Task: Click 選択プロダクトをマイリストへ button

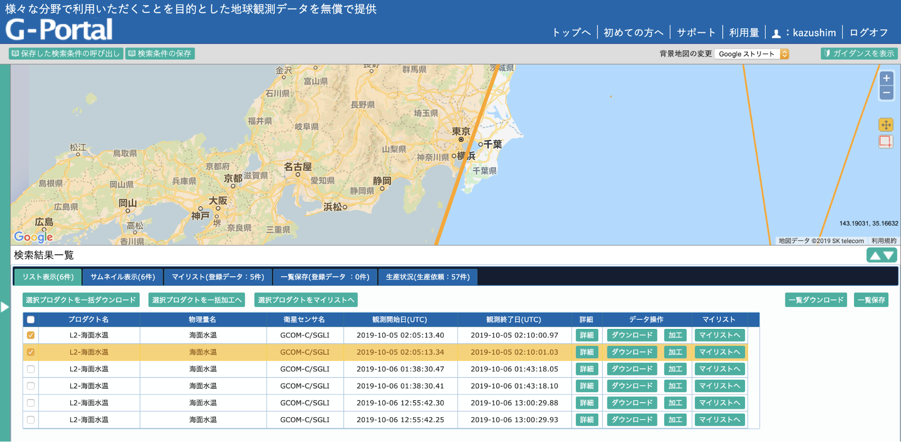Action: click(x=306, y=300)
